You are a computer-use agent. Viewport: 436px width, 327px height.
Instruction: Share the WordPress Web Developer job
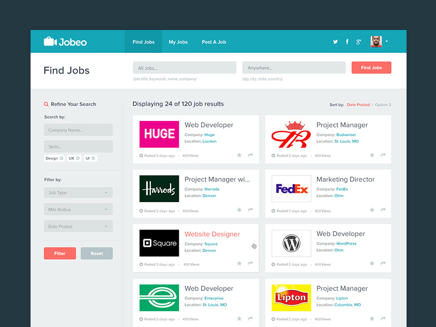[x=383, y=263]
